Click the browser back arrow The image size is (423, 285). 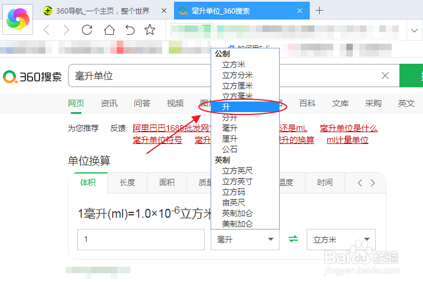pyautogui.click(x=47, y=30)
